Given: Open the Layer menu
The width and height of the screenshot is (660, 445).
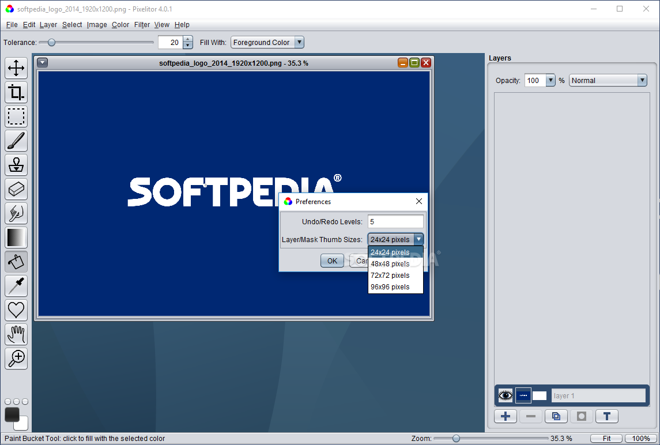Looking at the screenshot, I should pyautogui.click(x=48, y=24).
